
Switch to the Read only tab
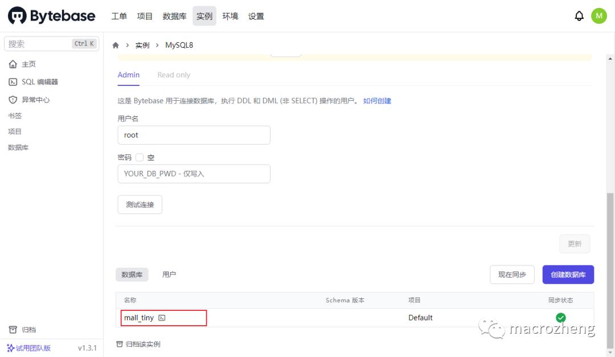tap(174, 75)
